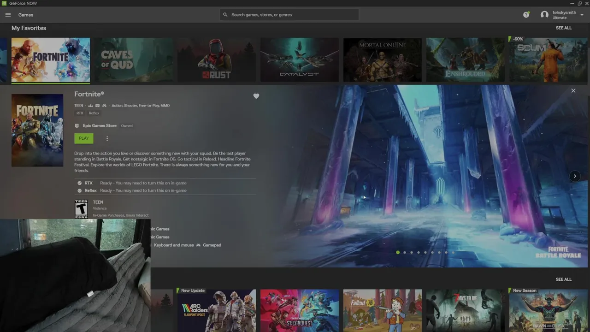This screenshot has height=332, width=590.
Task: Click the search magnifier icon
Action: click(x=225, y=15)
